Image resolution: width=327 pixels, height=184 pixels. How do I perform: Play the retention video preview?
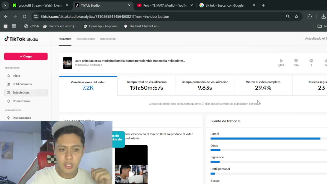131,174
